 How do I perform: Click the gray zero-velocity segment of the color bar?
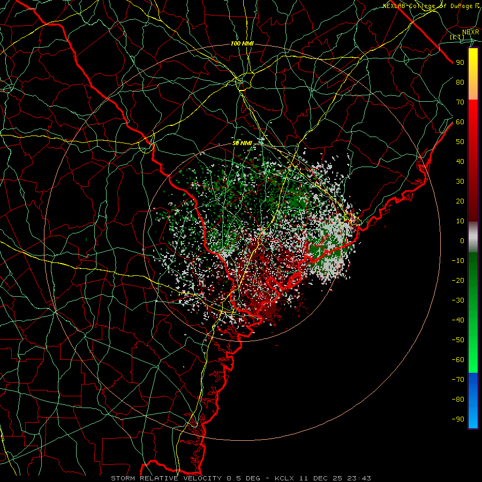tap(473, 237)
